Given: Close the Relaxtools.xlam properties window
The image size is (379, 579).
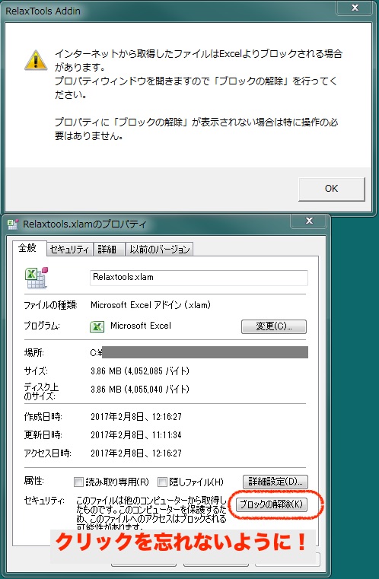Looking at the screenshot, I should 309,221.
